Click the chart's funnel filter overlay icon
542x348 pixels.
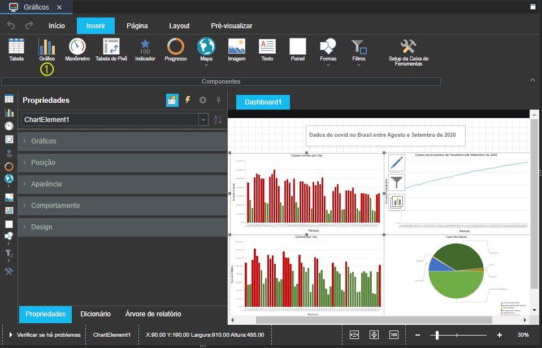tap(397, 182)
